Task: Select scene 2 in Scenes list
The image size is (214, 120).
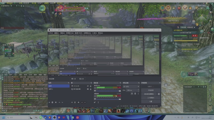Action: (59, 89)
